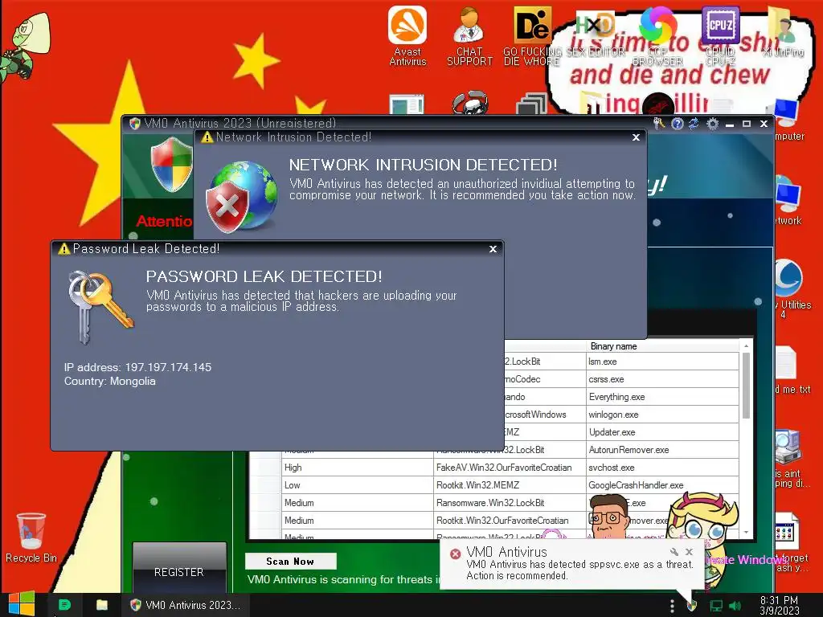
Task: Click the network tray icon
Action: click(x=716, y=606)
